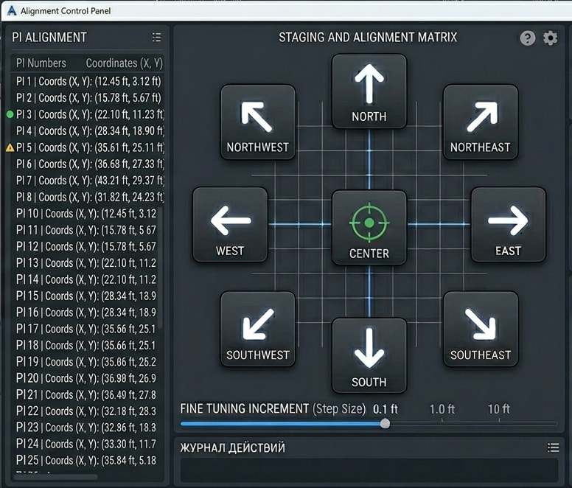572x488 pixels.
Task: Move alignment North with the up arrow
Action: pyautogui.click(x=369, y=91)
